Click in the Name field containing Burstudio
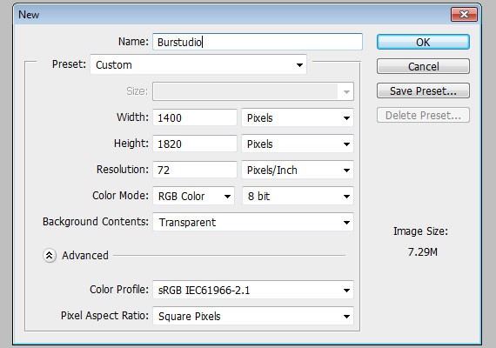Screen dimensions: 496x348 coord(258,42)
